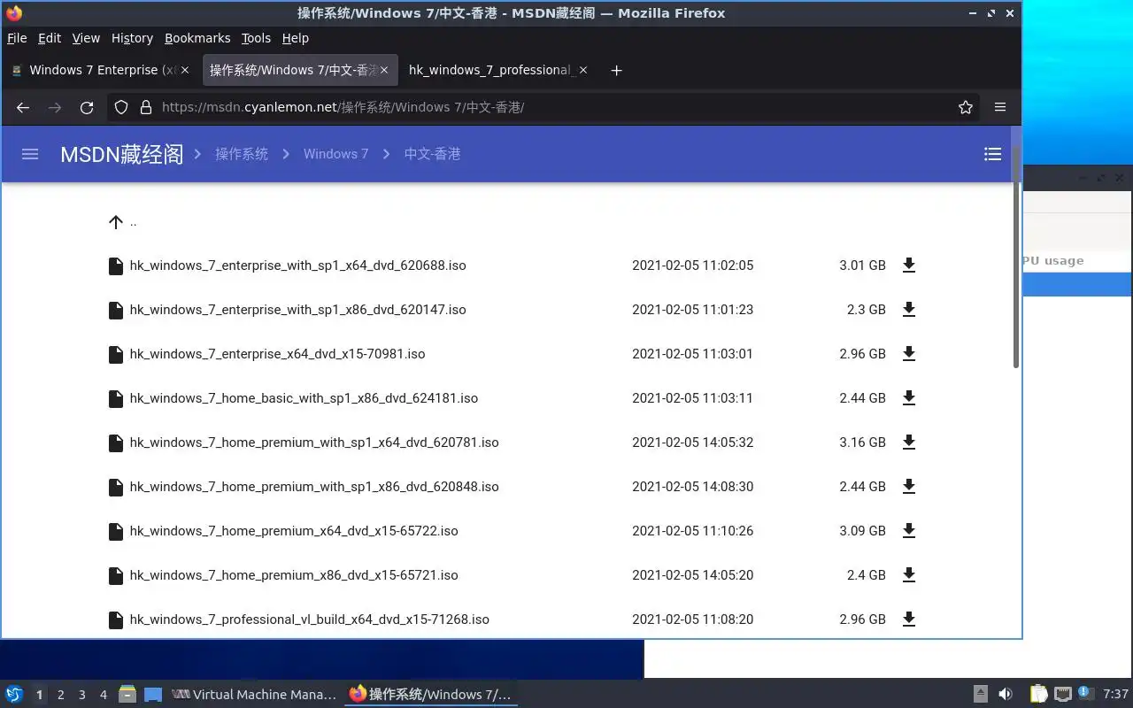Switch to virtual desktop 2
This screenshot has width=1133, height=708.
click(x=60, y=695)
